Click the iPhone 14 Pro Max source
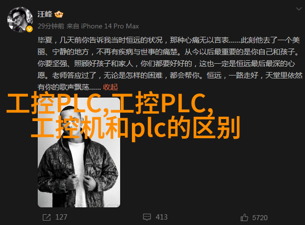The height and width of the screenshot is (225, 305). [x=110, y=26]
